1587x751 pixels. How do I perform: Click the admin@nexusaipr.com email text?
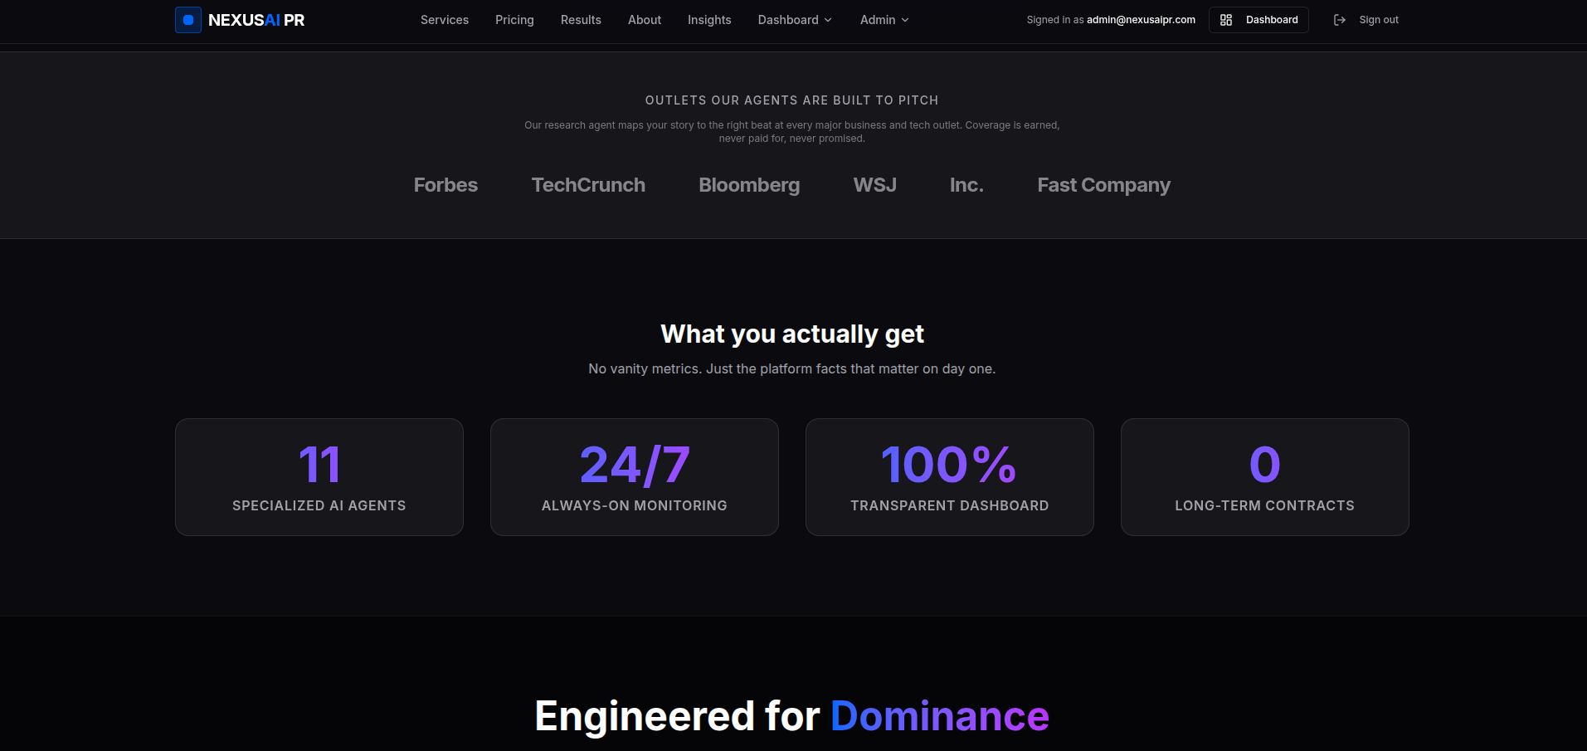(x=1141, y=20)
